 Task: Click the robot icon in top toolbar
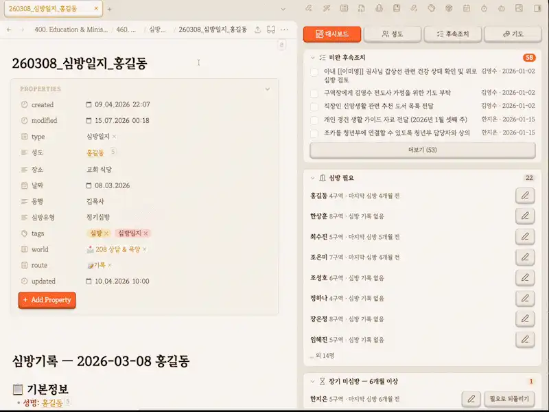point(502,8)
